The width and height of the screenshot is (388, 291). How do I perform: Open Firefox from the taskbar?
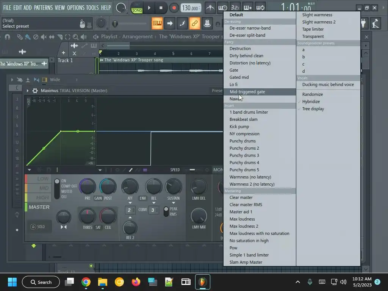136,282
